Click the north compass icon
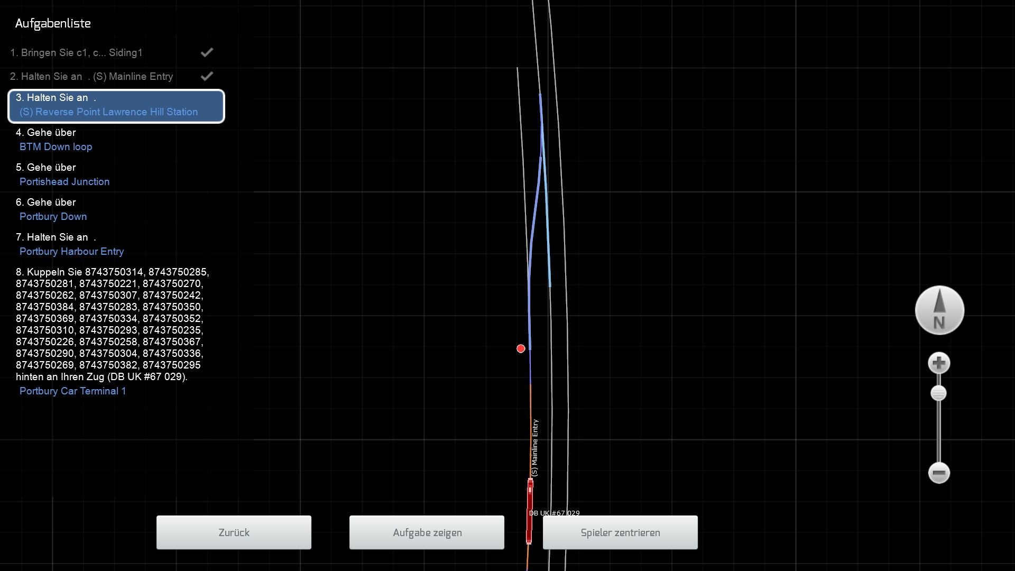 [x=939, y=310]
